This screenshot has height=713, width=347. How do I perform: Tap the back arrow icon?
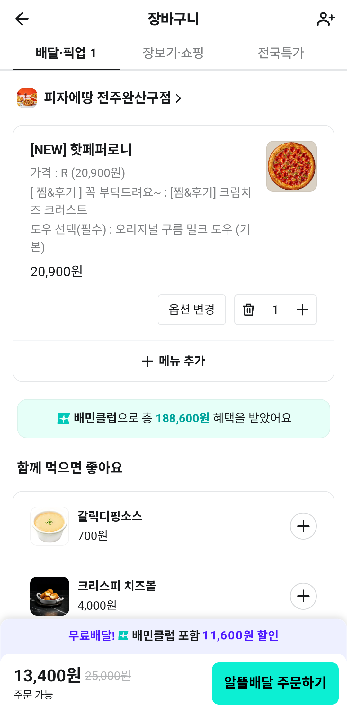[22, 19]
